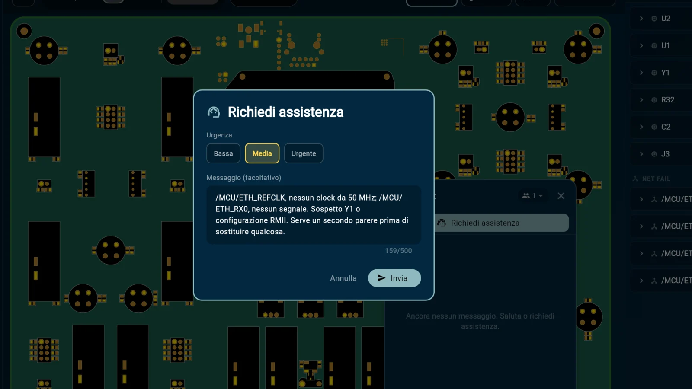Expand the Y1 component chevron

point(641,73)
